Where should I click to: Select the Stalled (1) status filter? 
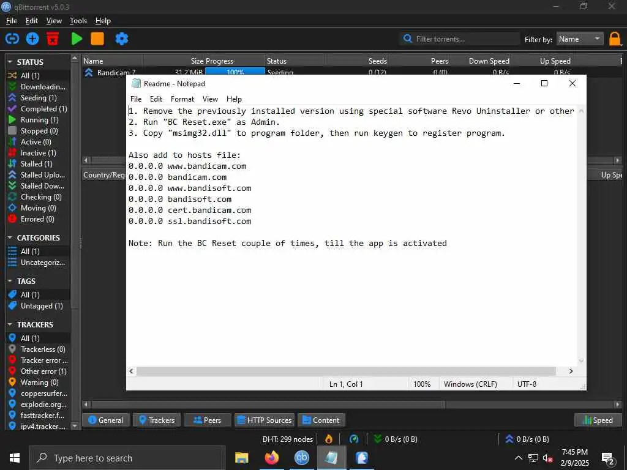click(39, 164)
